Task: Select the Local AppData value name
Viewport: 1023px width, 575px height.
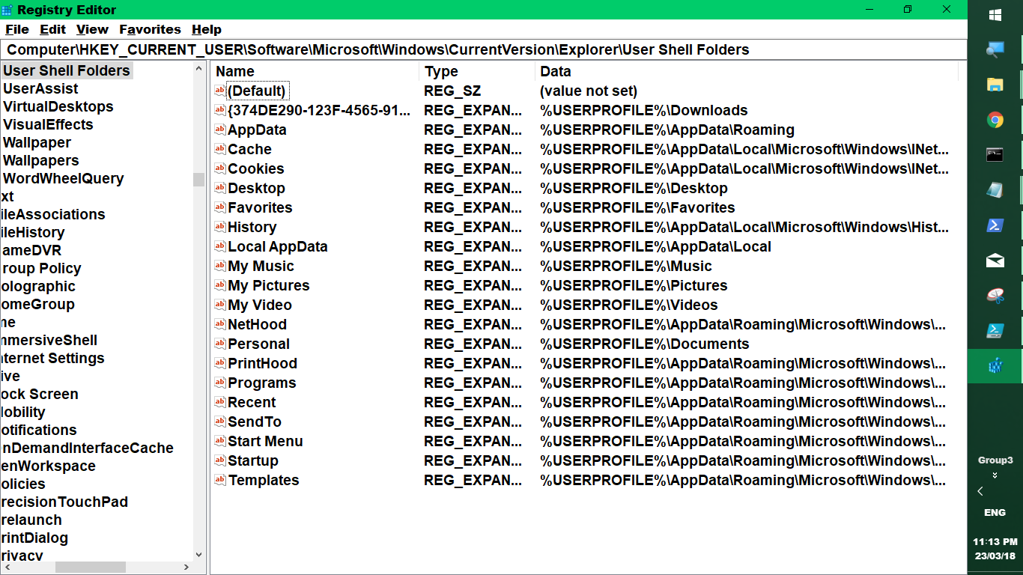Action: [278, 246]
